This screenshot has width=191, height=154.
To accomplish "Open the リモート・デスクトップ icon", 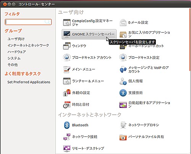I will (x=67, y=149).
